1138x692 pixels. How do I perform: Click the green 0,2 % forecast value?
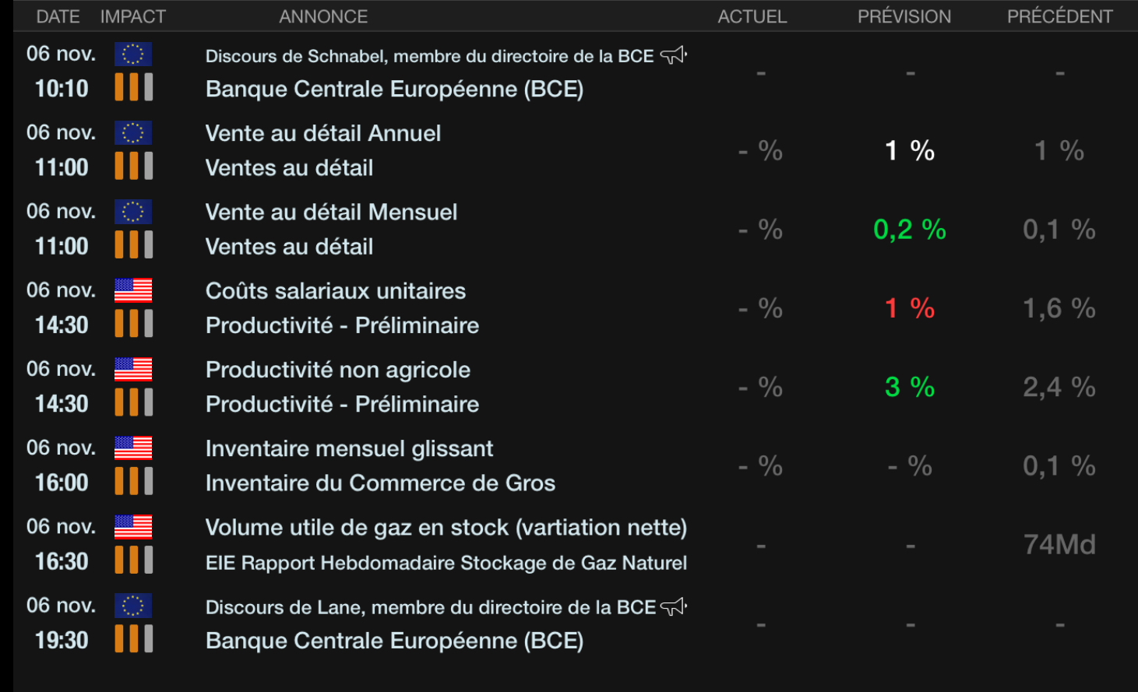pos(909,230)
